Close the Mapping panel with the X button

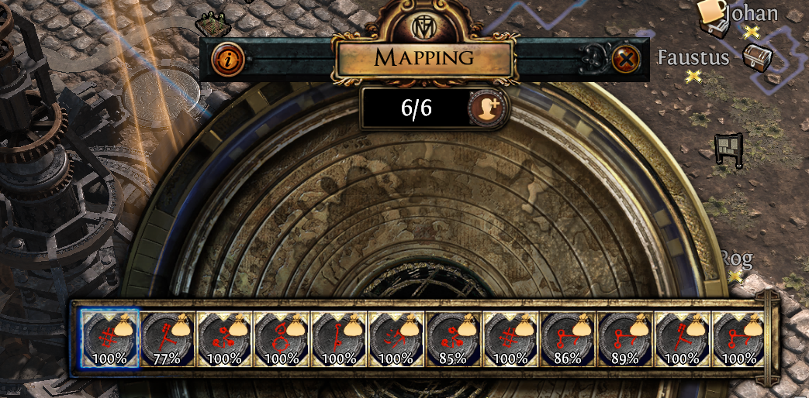click(626, 59)
